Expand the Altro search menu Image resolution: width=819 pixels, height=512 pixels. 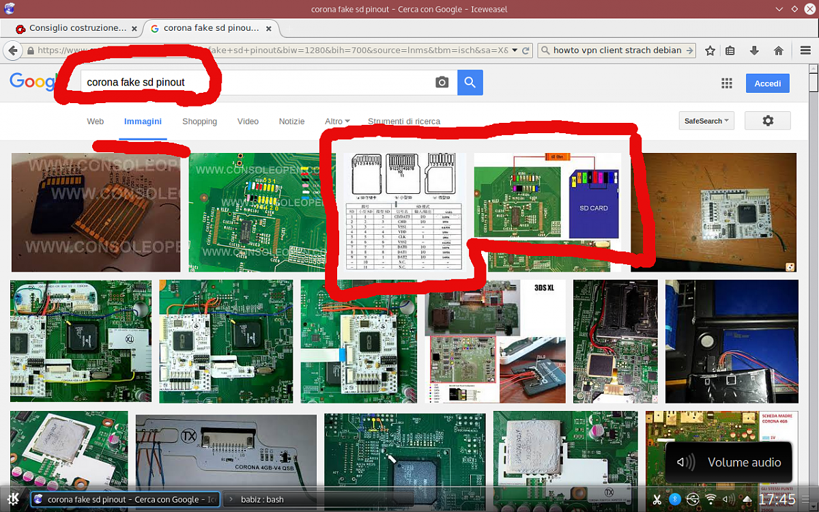pos(337,122)
